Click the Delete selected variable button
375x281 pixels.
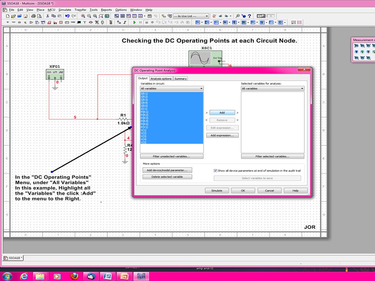tap(167, 177)
